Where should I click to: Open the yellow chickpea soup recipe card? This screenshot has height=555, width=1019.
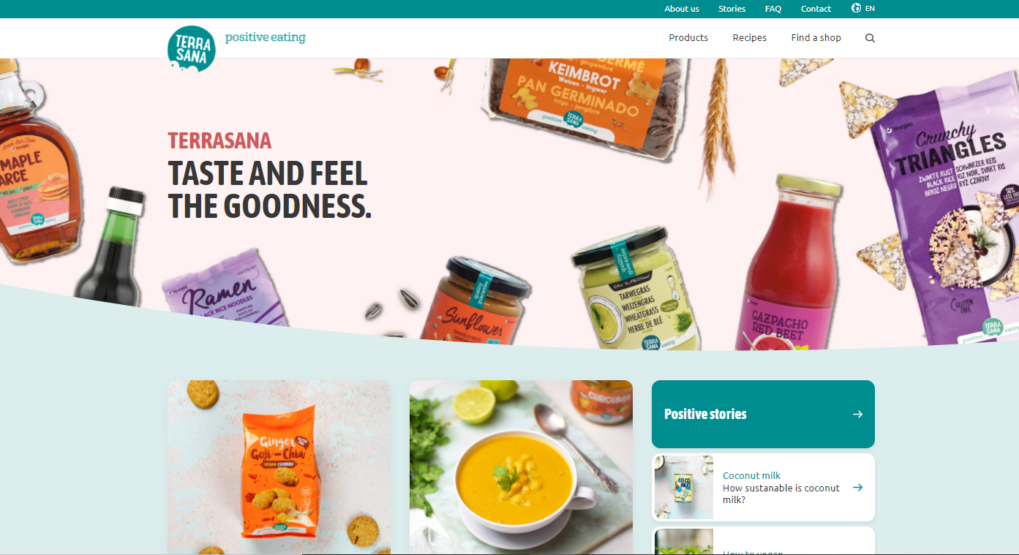pos(521,467)
